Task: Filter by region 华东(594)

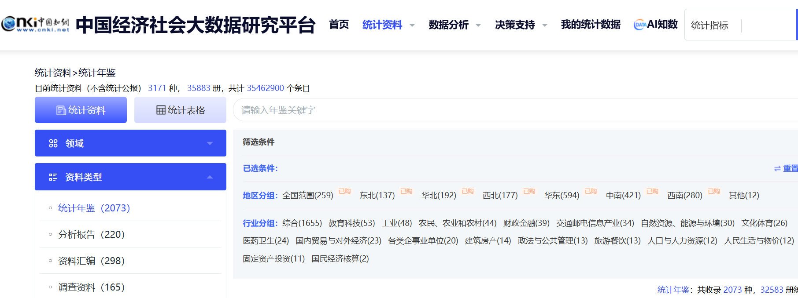Action: click(562, 195)
